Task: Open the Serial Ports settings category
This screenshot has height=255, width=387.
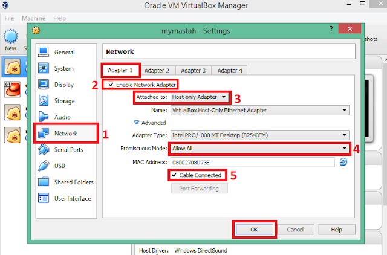Action: coord(66,150)
